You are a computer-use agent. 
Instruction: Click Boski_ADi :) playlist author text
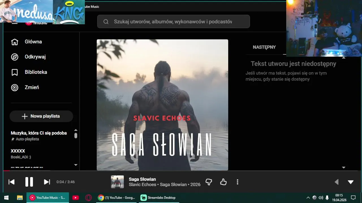21,157
